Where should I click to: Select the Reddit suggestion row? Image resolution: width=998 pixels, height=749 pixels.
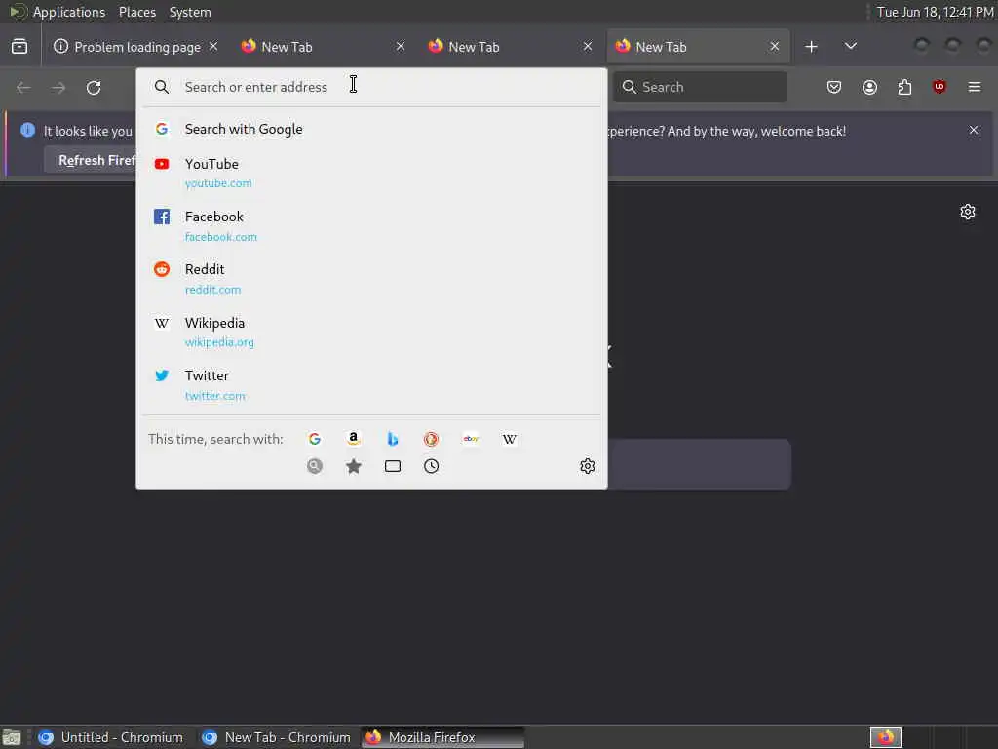pos(371,278)
